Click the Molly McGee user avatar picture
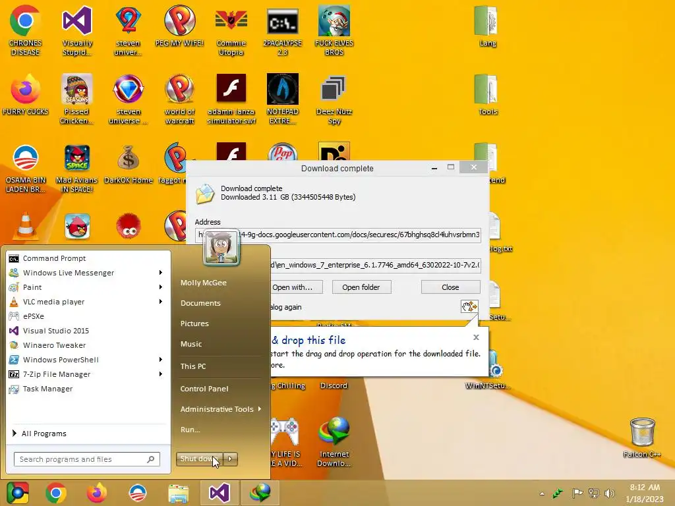Screen dimensions: 675x506 pyautogui.click(x=221, y=247)
